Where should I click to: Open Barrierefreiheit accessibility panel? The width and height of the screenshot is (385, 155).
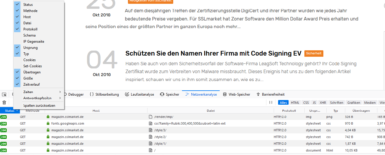pos(270,94)
